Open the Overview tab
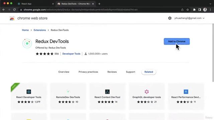 pos(64,72)
